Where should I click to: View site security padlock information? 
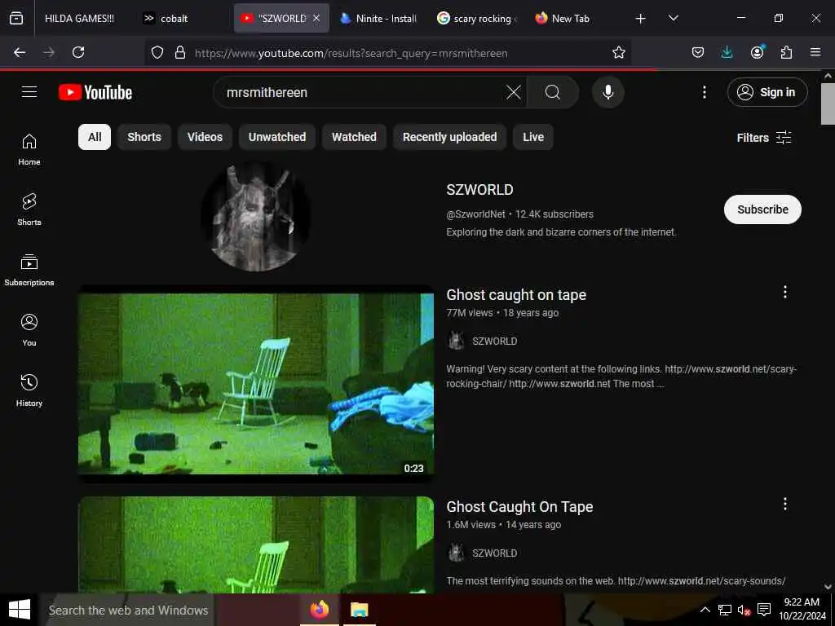[x=180, y=52]
